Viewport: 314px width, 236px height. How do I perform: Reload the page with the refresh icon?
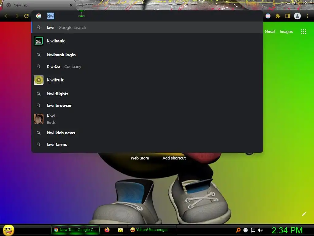pos(26,16)
